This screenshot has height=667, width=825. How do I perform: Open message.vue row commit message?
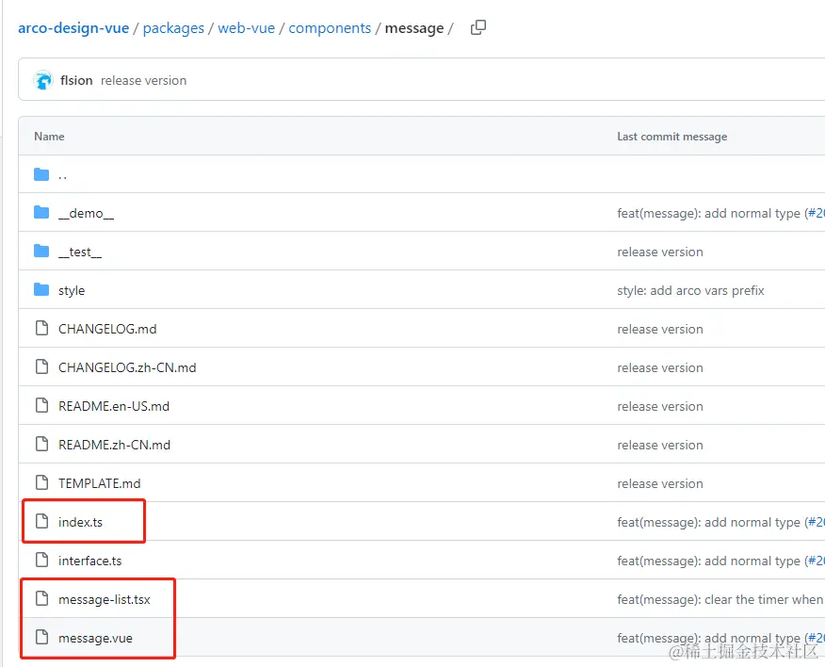[x=709, y=638]
